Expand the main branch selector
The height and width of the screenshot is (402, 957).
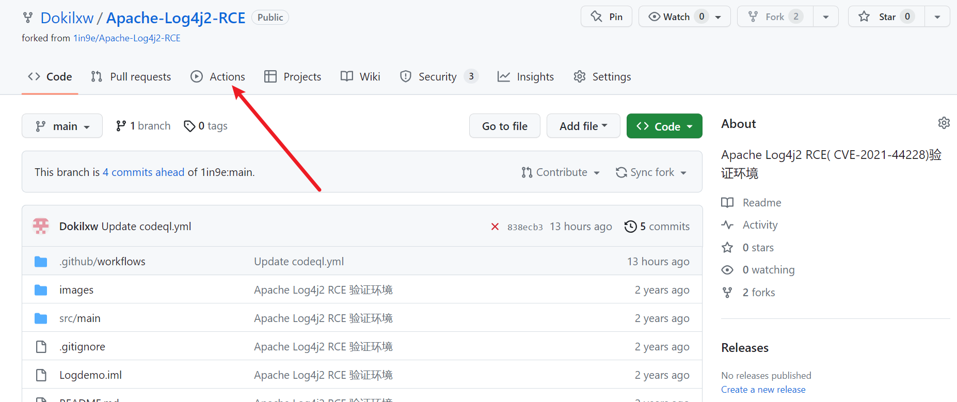[62, 126]
